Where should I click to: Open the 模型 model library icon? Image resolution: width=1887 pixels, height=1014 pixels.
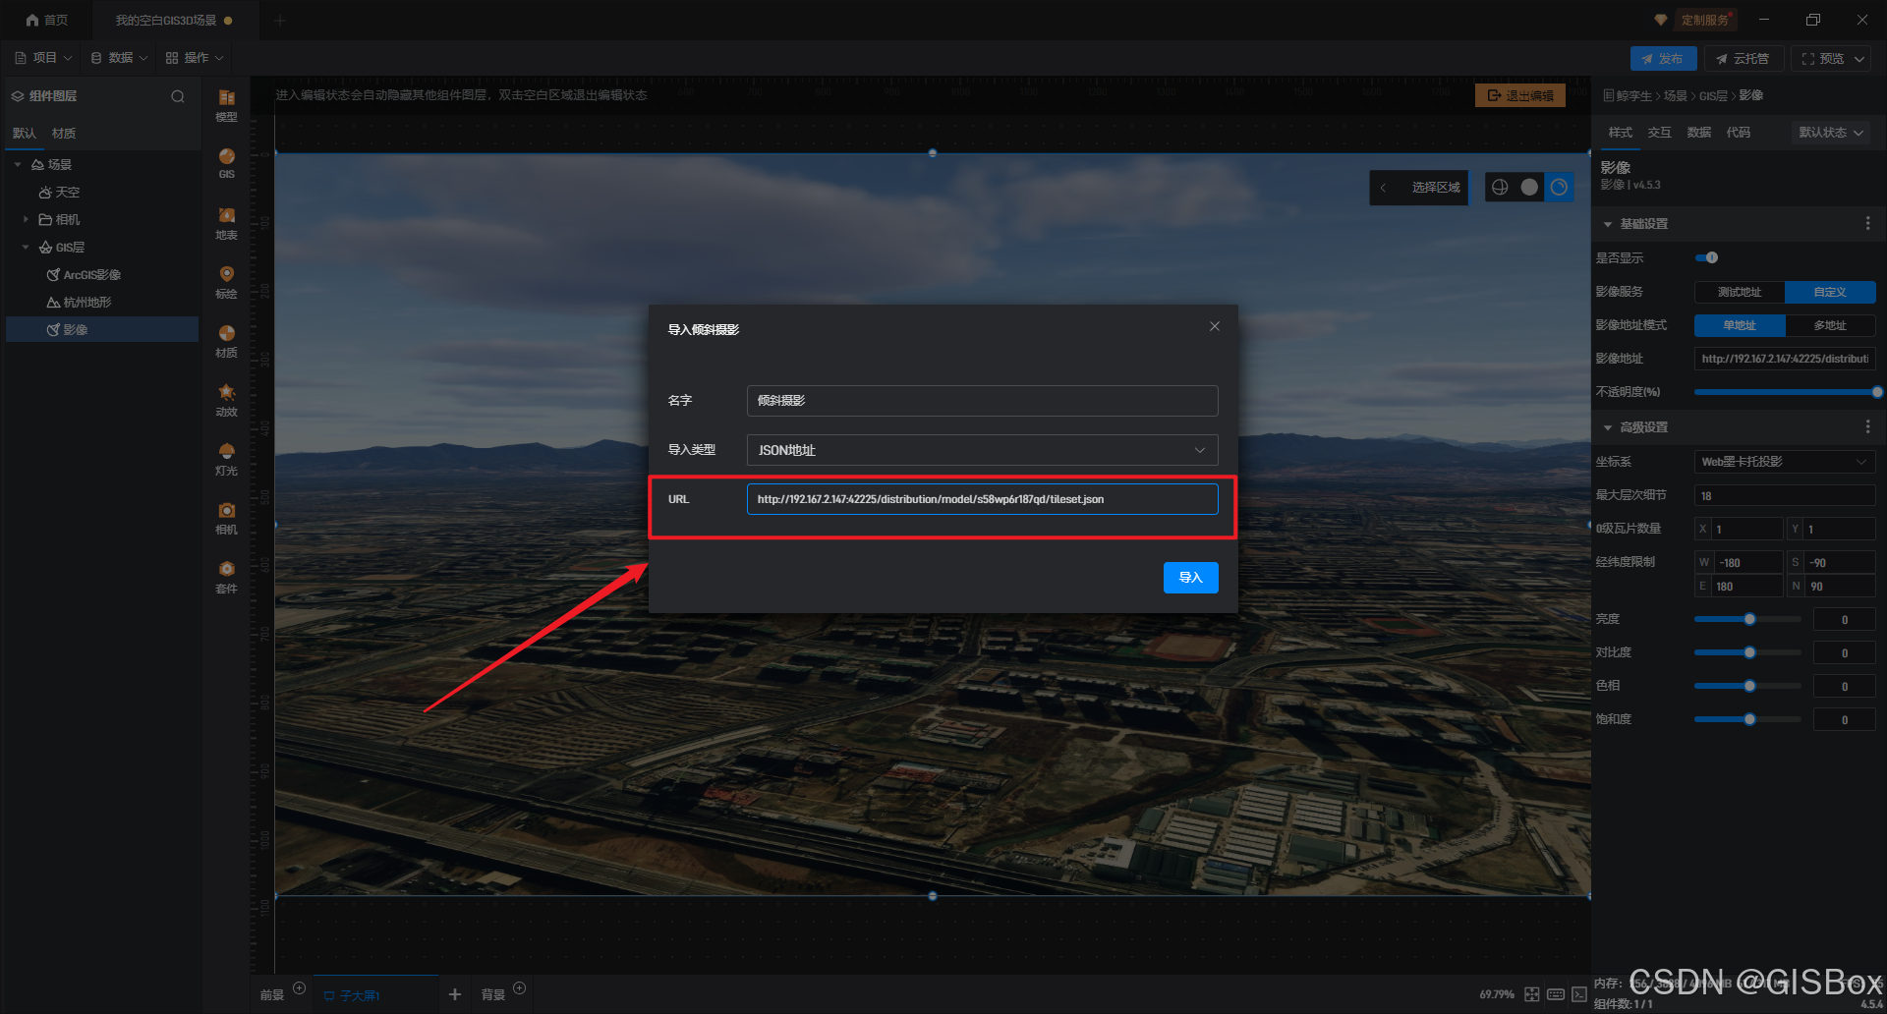[x=226, y=104]
